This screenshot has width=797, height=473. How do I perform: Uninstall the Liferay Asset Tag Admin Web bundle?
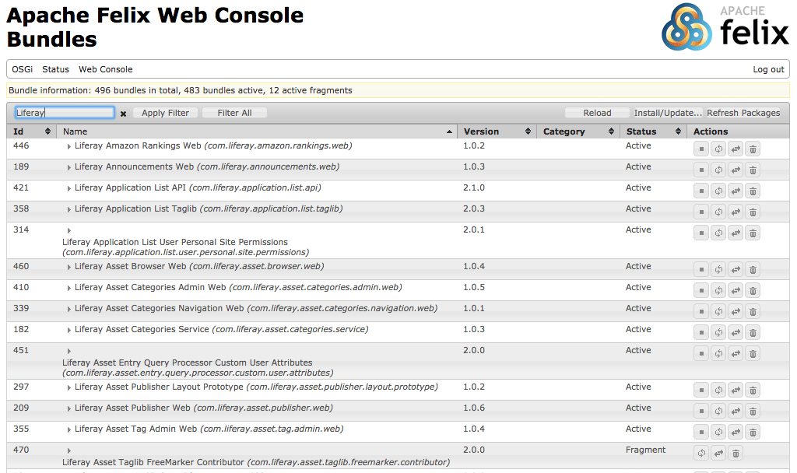coord(753,432)
